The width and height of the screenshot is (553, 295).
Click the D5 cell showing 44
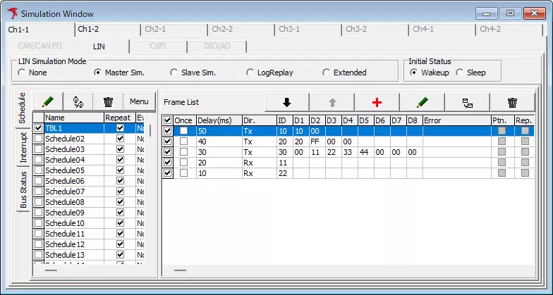click(x=365, y=152)
